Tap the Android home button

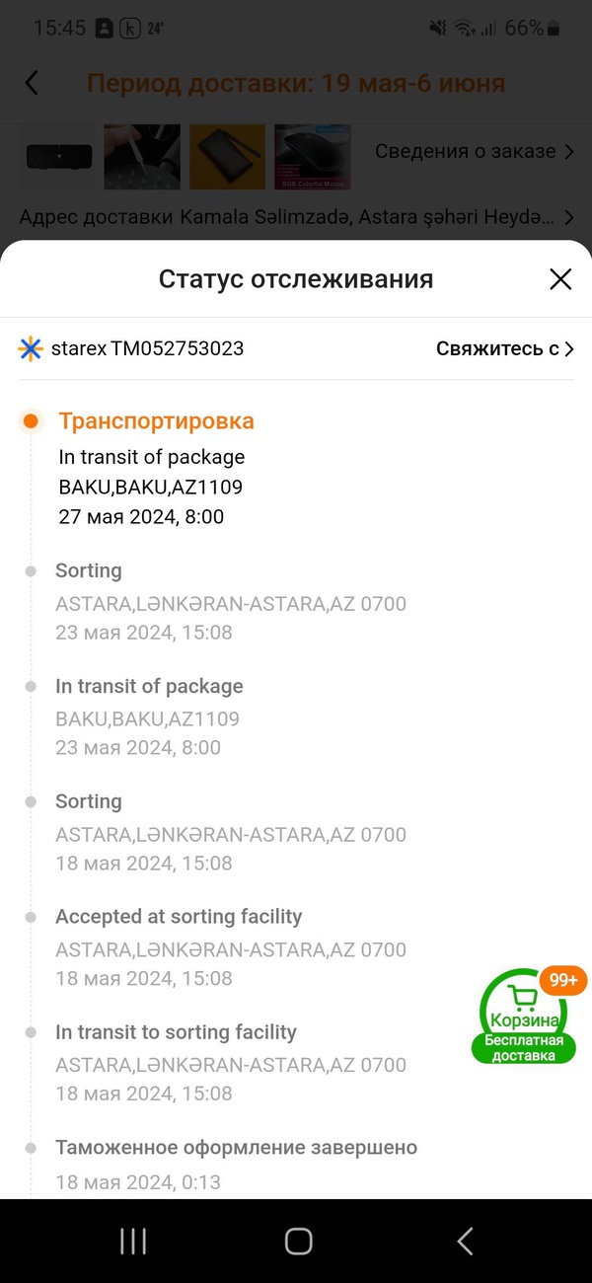(298, 1242)
